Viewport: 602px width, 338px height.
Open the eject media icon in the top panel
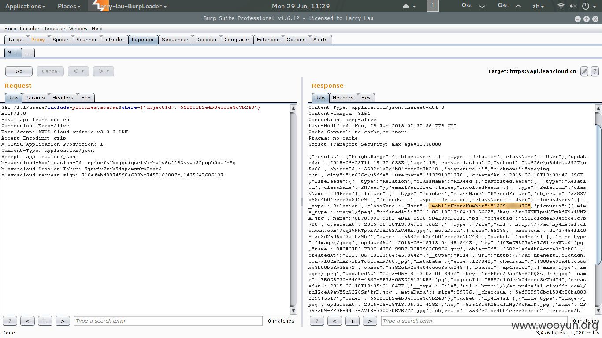(x=406, y=6)
